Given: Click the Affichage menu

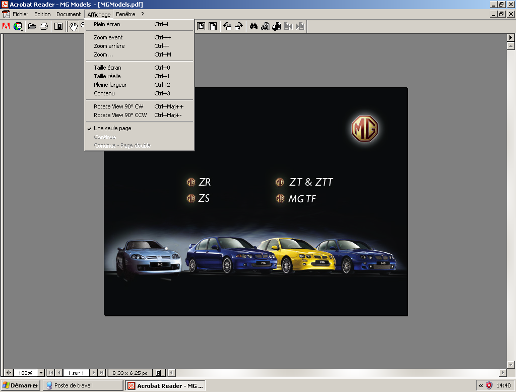Looking at the screenshot, I should 99,15.
